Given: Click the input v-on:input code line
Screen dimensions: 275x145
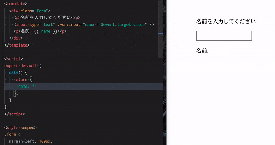Looking at the screenshot, I should coord(84,25).
